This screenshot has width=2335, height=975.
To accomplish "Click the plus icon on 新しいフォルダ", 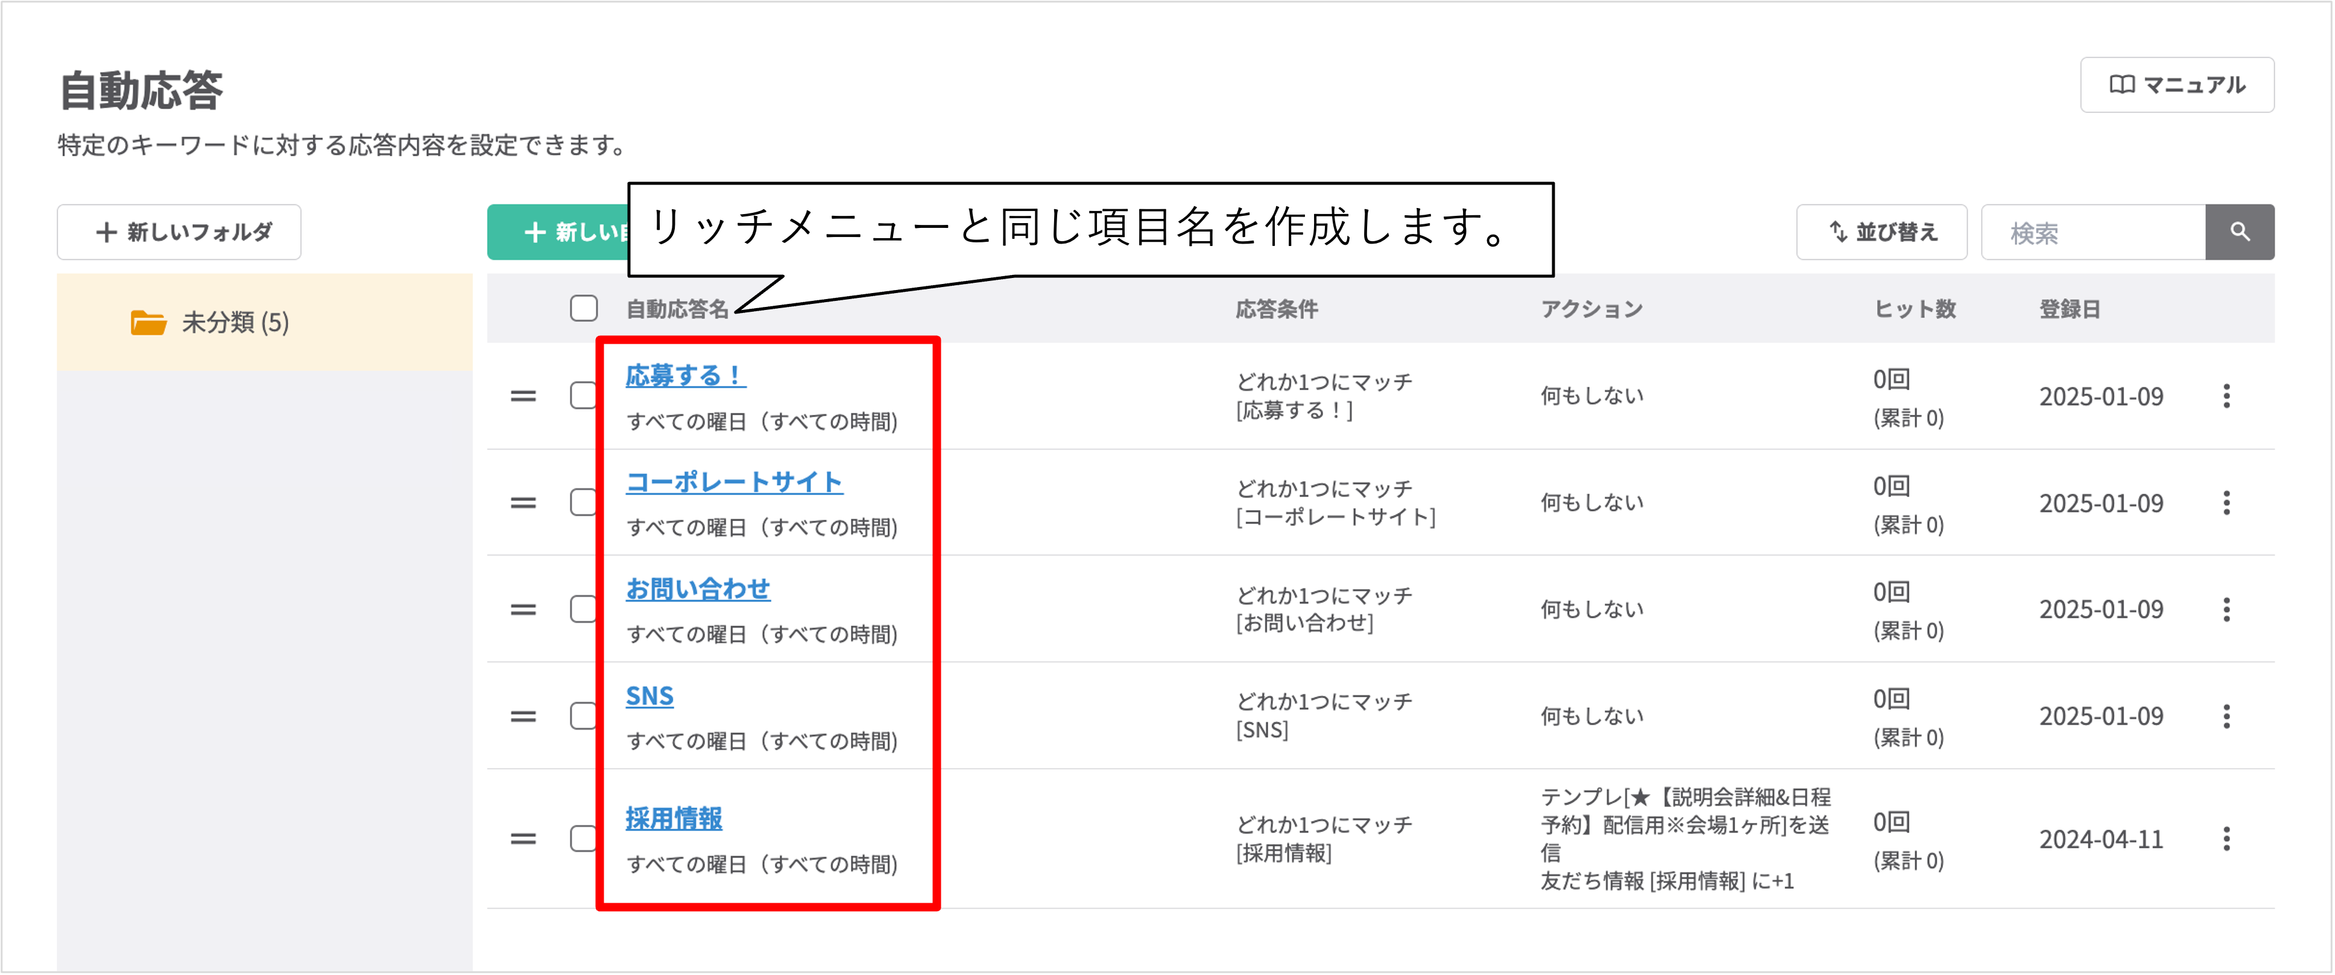I will point(106,232).
